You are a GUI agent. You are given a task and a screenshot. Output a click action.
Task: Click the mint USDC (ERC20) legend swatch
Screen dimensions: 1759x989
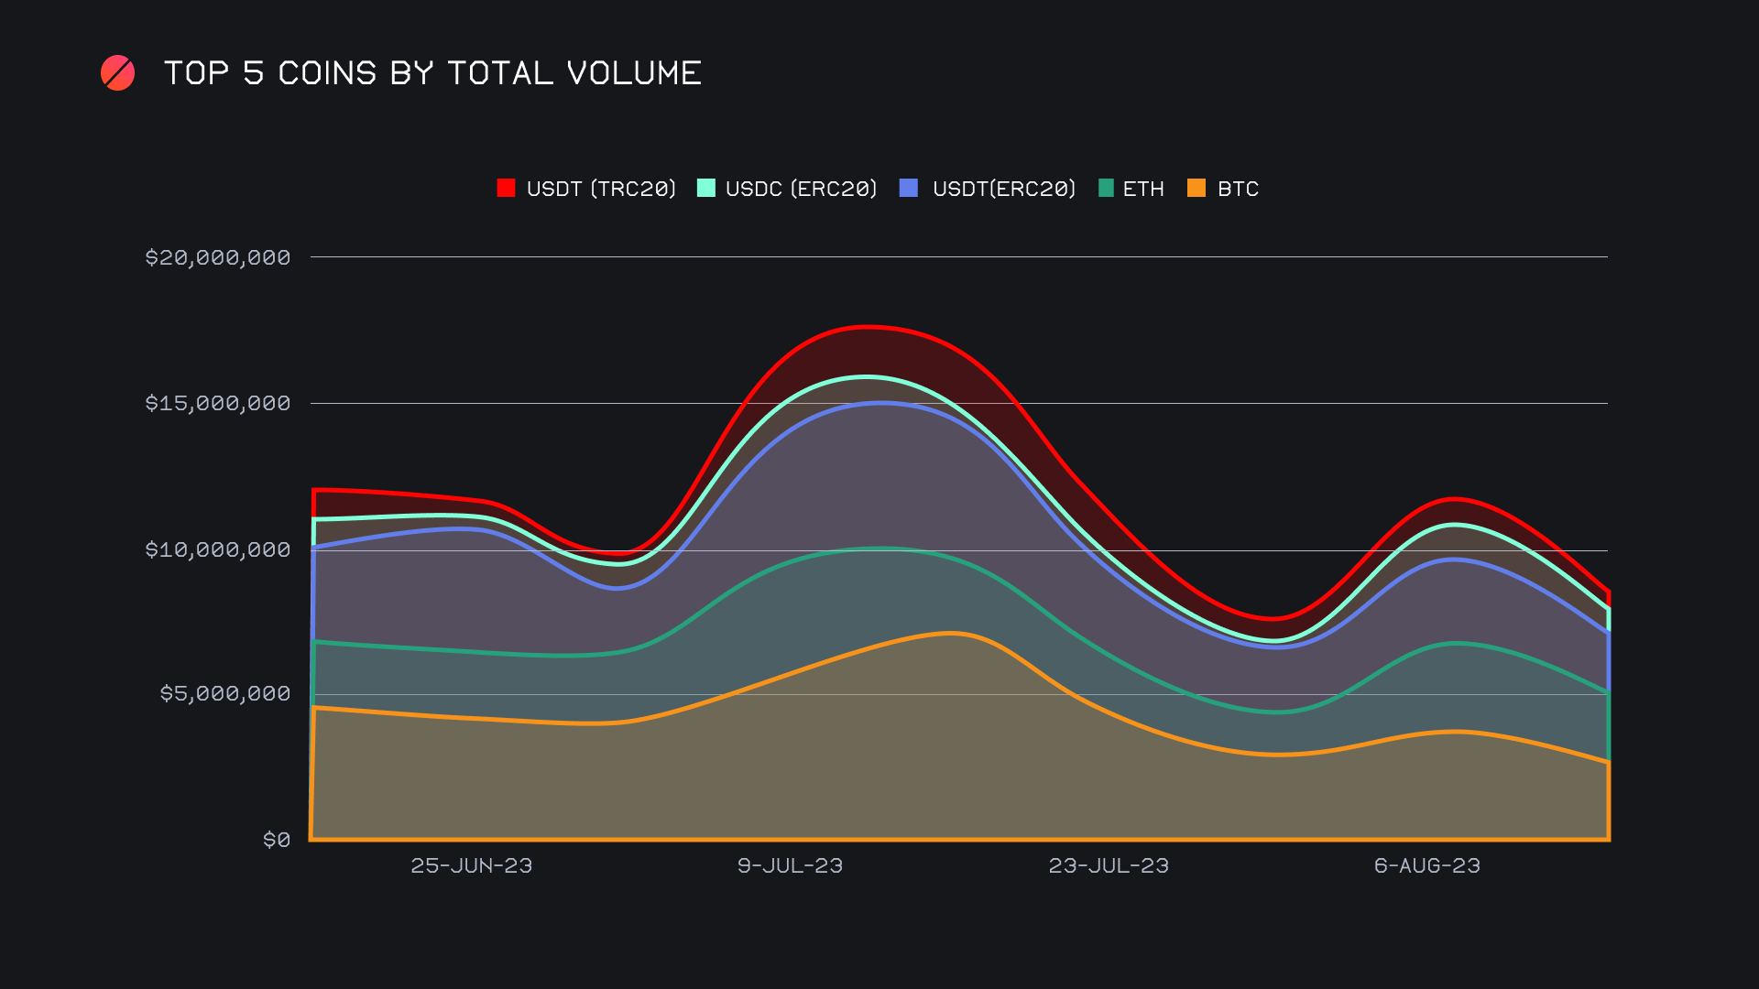click(x=705, y=189)
